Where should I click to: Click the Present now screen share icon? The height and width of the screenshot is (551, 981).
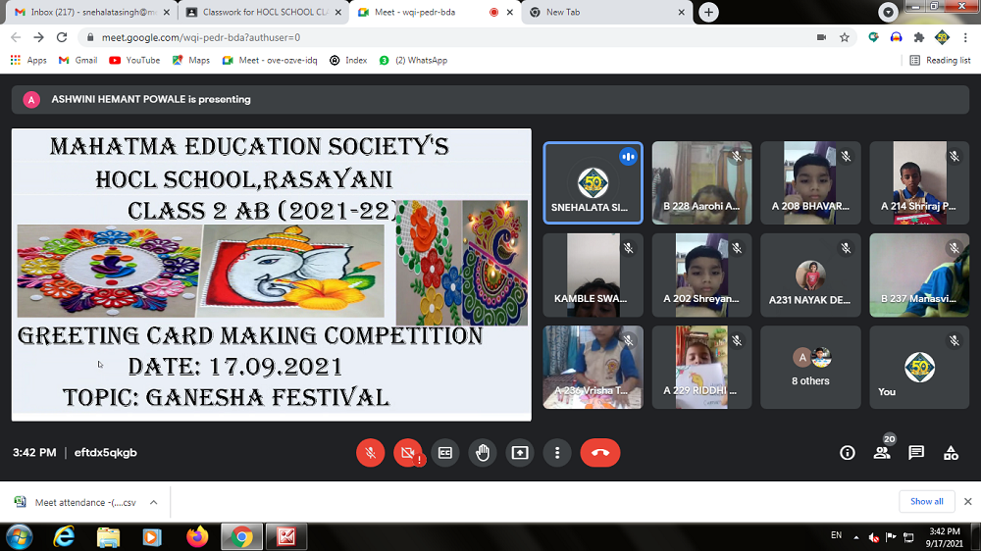(x=520, y=453)
